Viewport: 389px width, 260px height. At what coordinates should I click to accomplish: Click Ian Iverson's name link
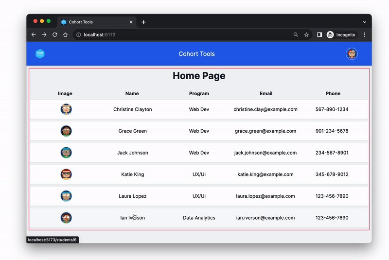(x=133, y=218)
